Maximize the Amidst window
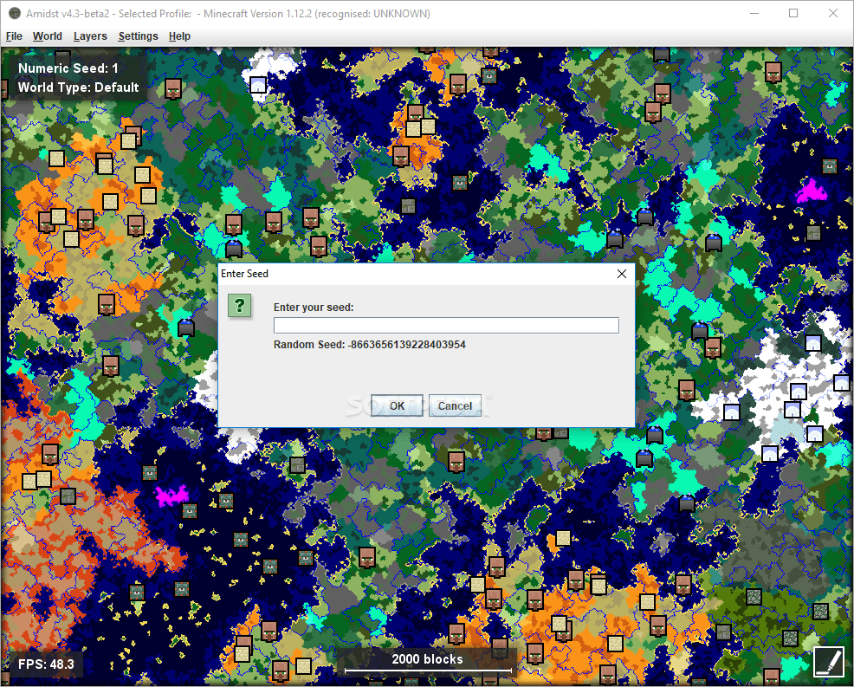The image size is (854, 687). click(793, 13)
